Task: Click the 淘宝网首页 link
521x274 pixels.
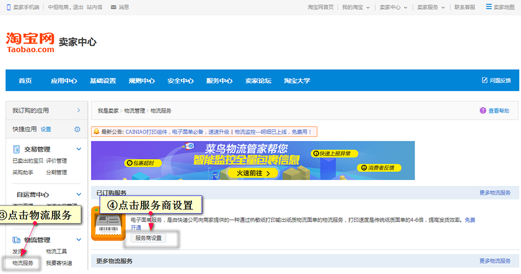Action: 320,7
